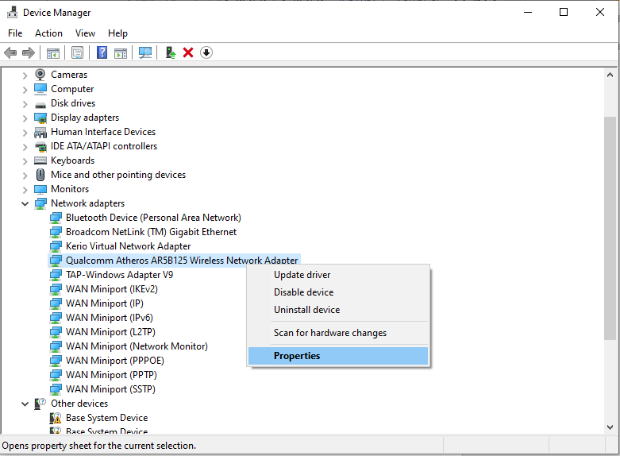Select WAN Miniport (L2TP)
The width and height of the screenshot is (620, 456).
coord(110,332)
